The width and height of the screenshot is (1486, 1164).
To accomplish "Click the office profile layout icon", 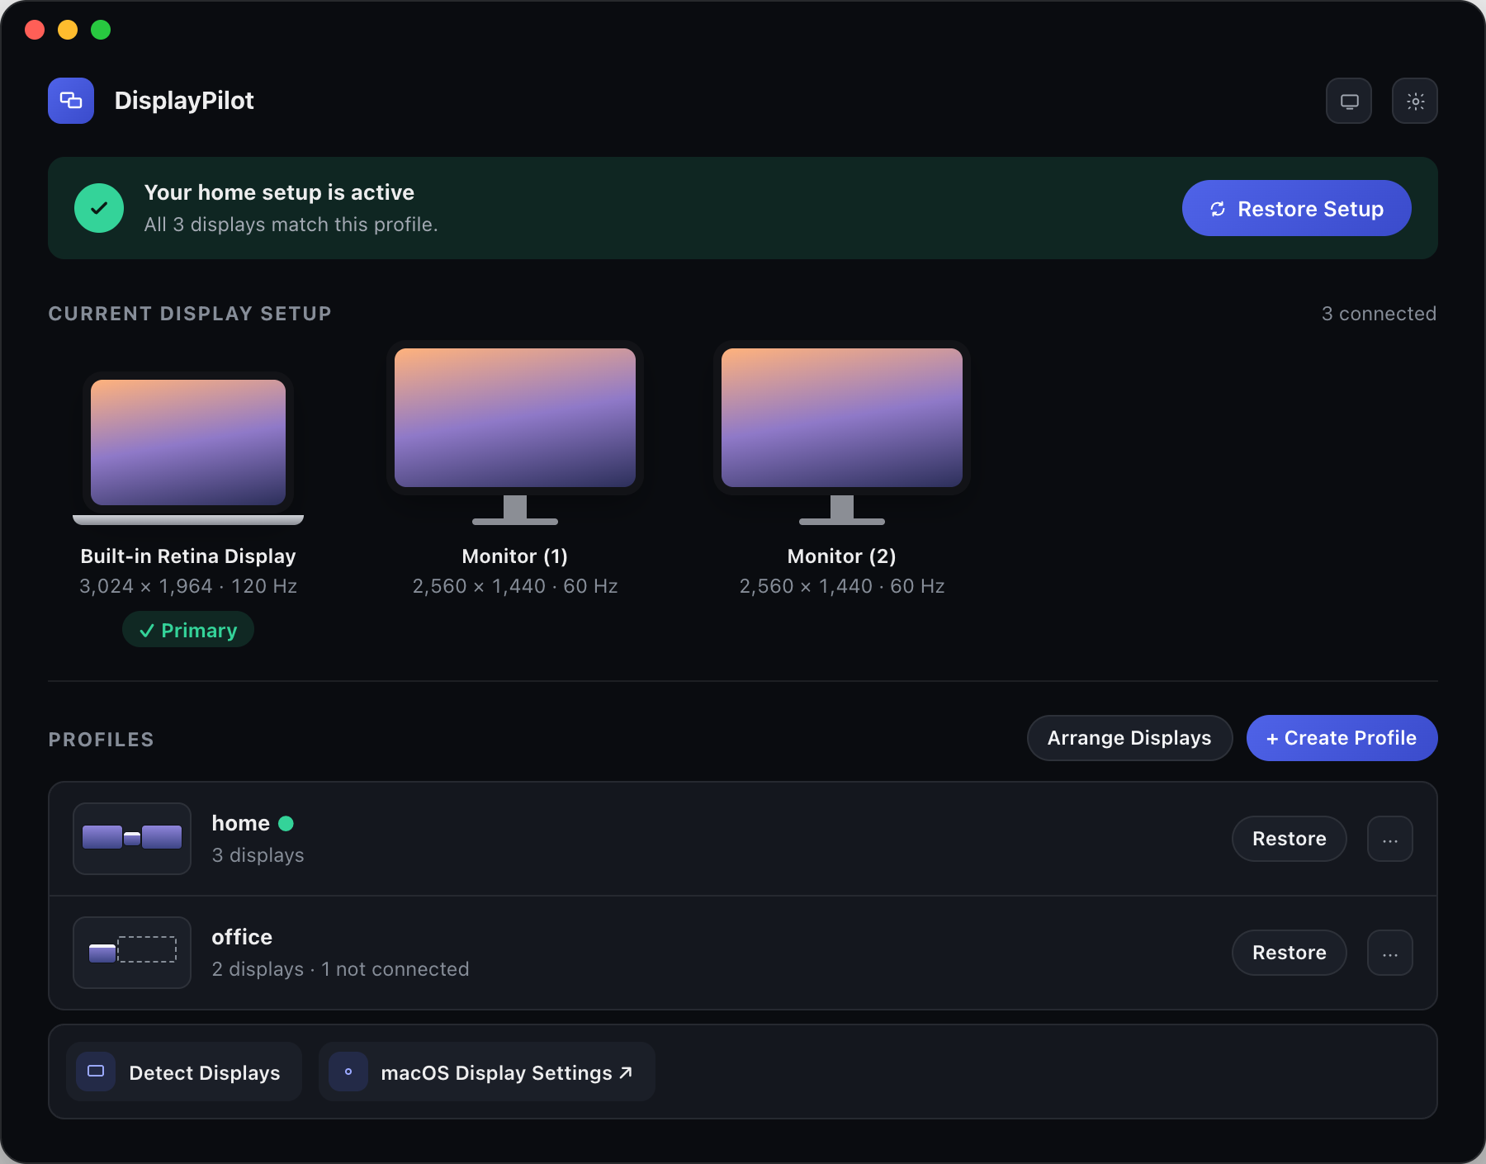I will [x=132, y=953].
